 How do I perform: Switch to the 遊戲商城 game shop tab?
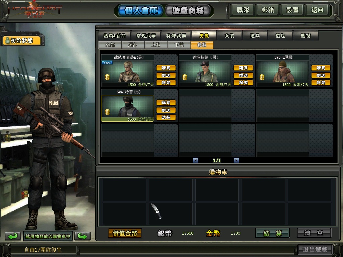(188, 10)
